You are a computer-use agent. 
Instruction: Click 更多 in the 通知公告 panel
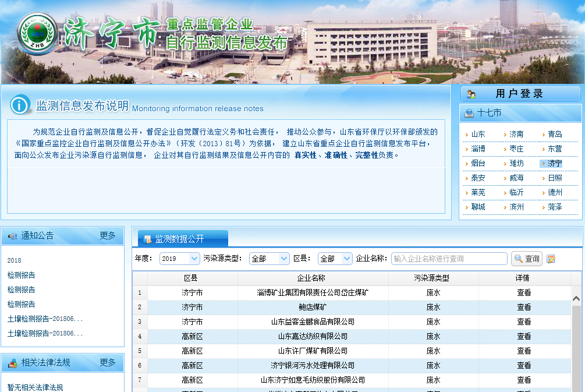pyautogui.click(x=108, y=235)
